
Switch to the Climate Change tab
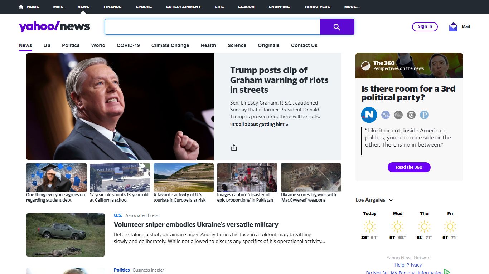(x=170, y=45)
